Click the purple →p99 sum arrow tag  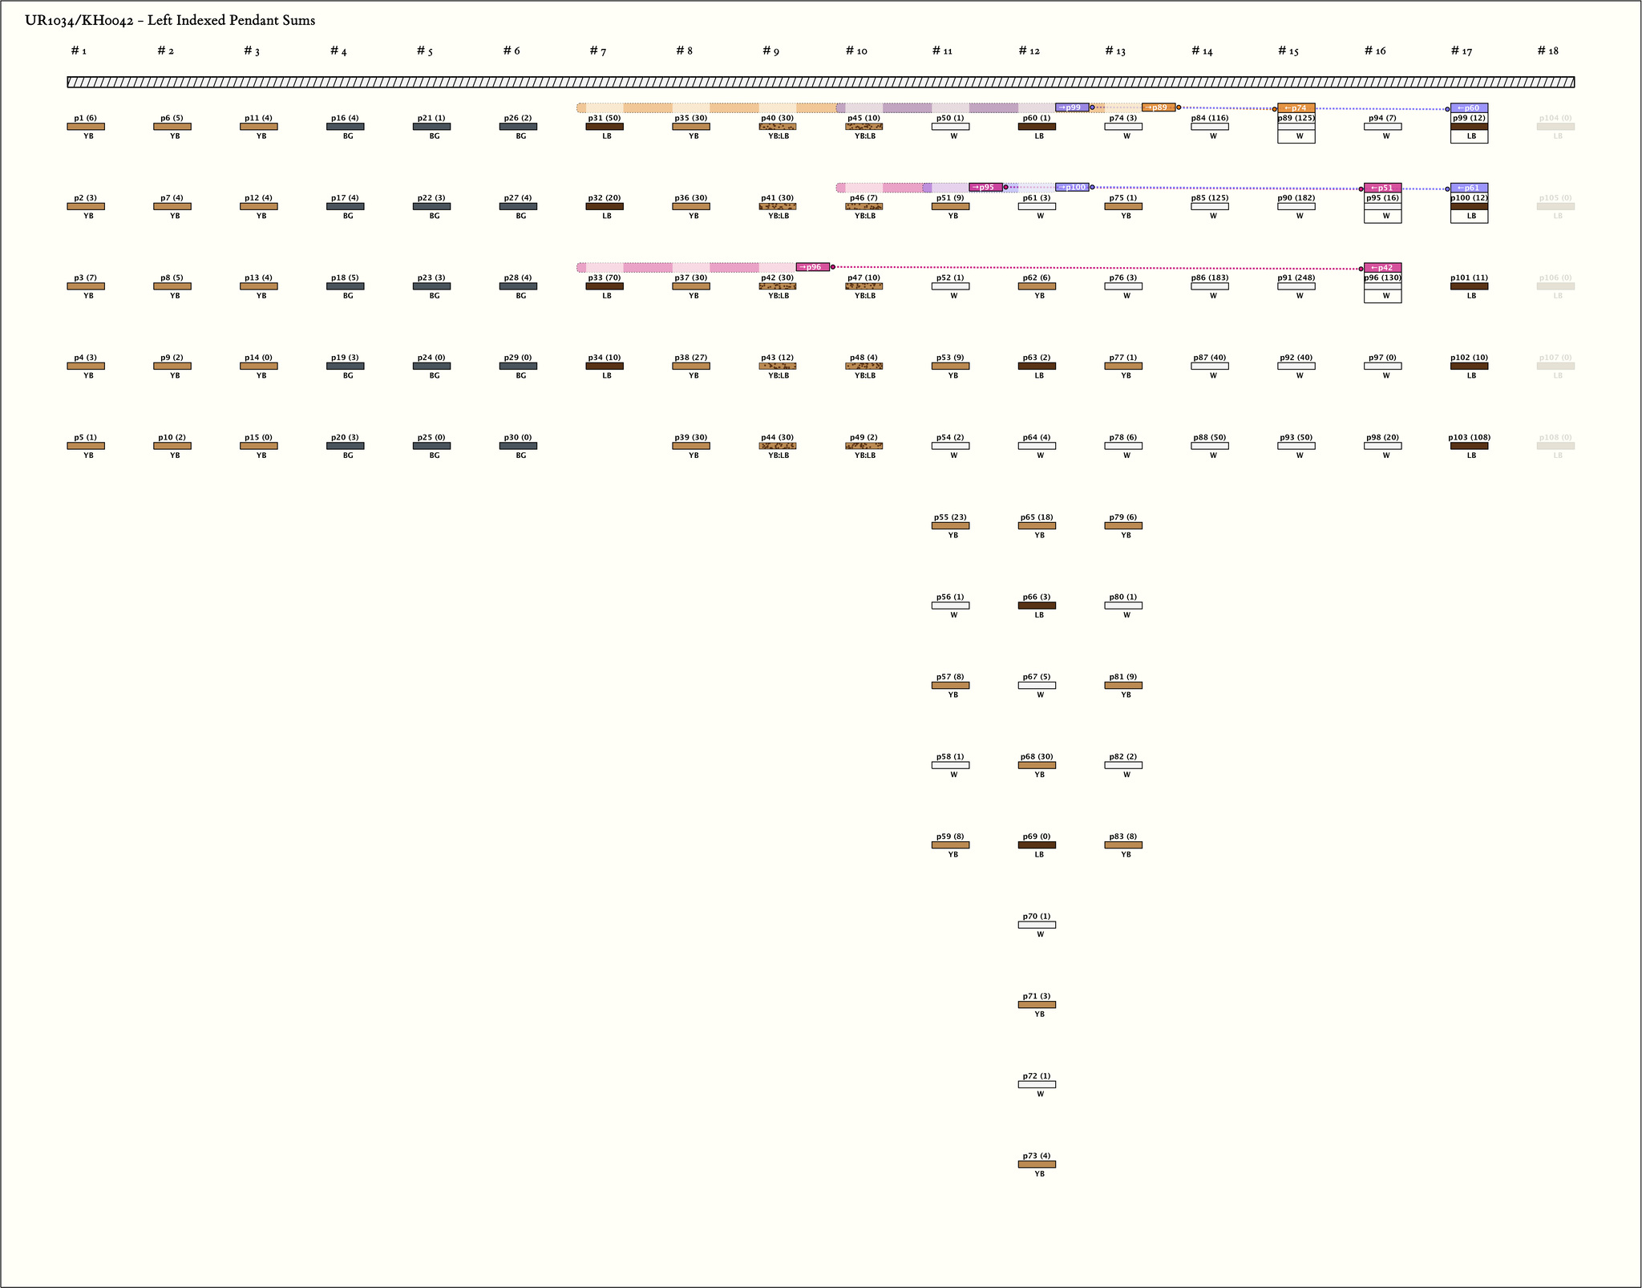pyautogui.click(x=1071, y=107)
